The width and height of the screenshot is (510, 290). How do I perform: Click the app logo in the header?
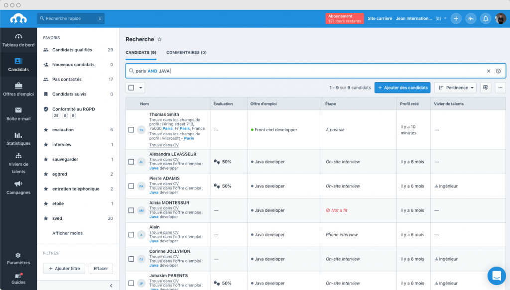point(18,19)
